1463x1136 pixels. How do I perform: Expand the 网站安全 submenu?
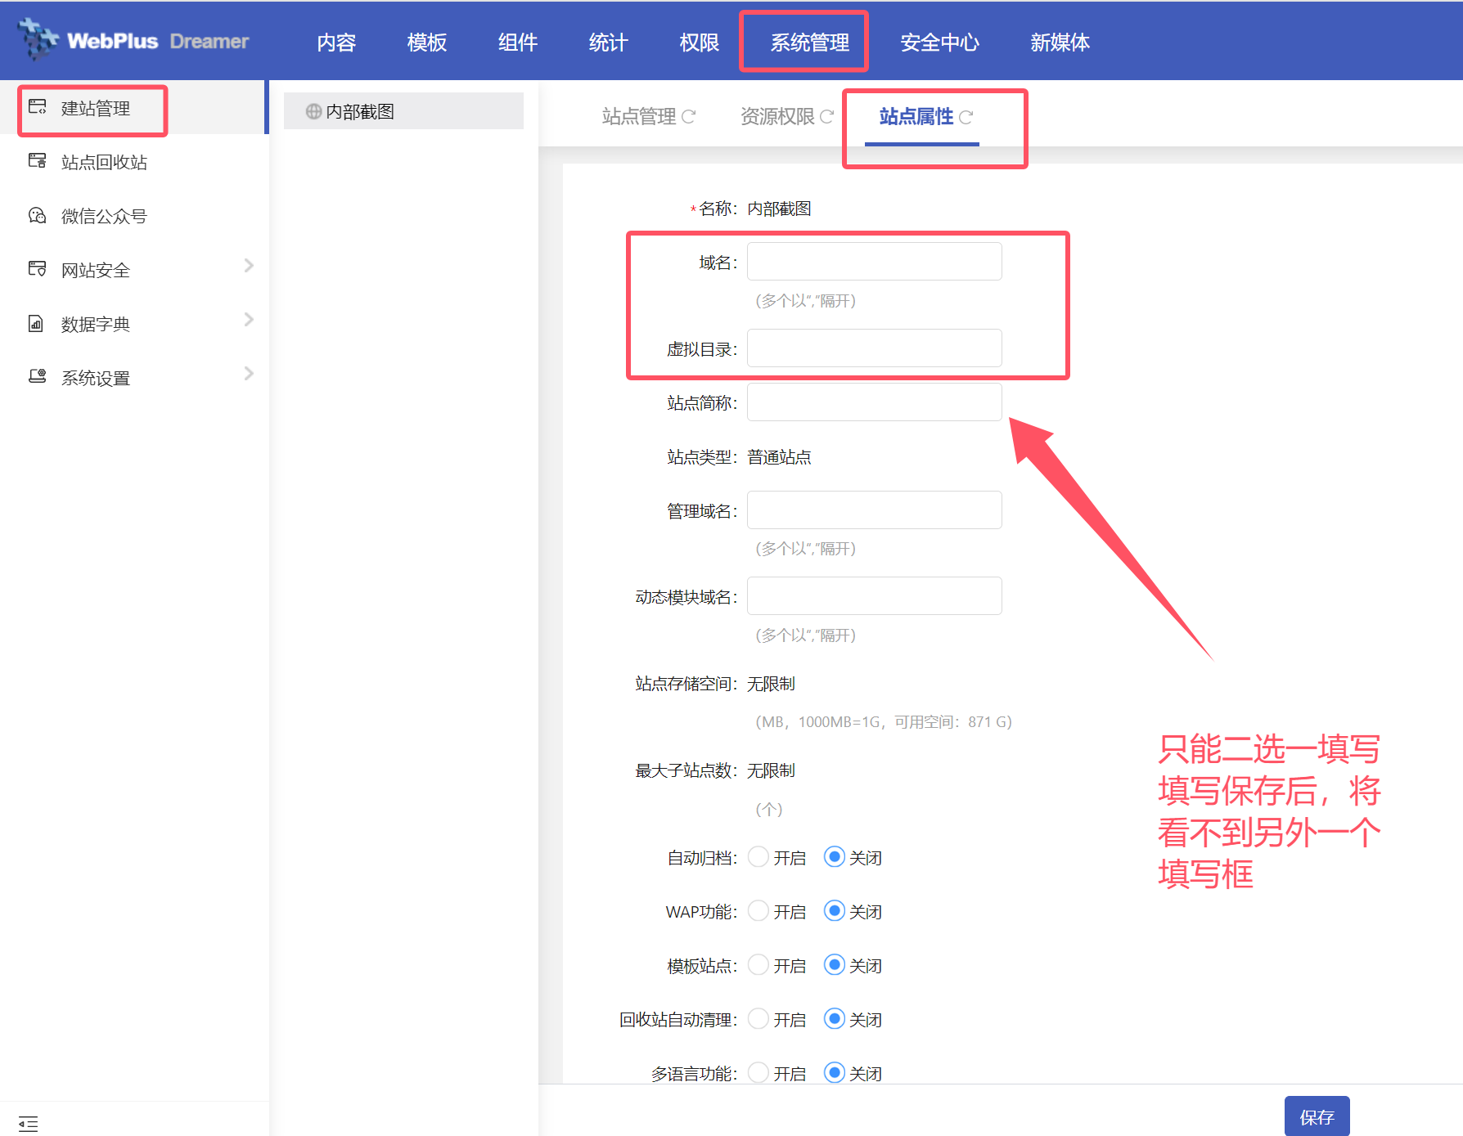coord(249,266)
